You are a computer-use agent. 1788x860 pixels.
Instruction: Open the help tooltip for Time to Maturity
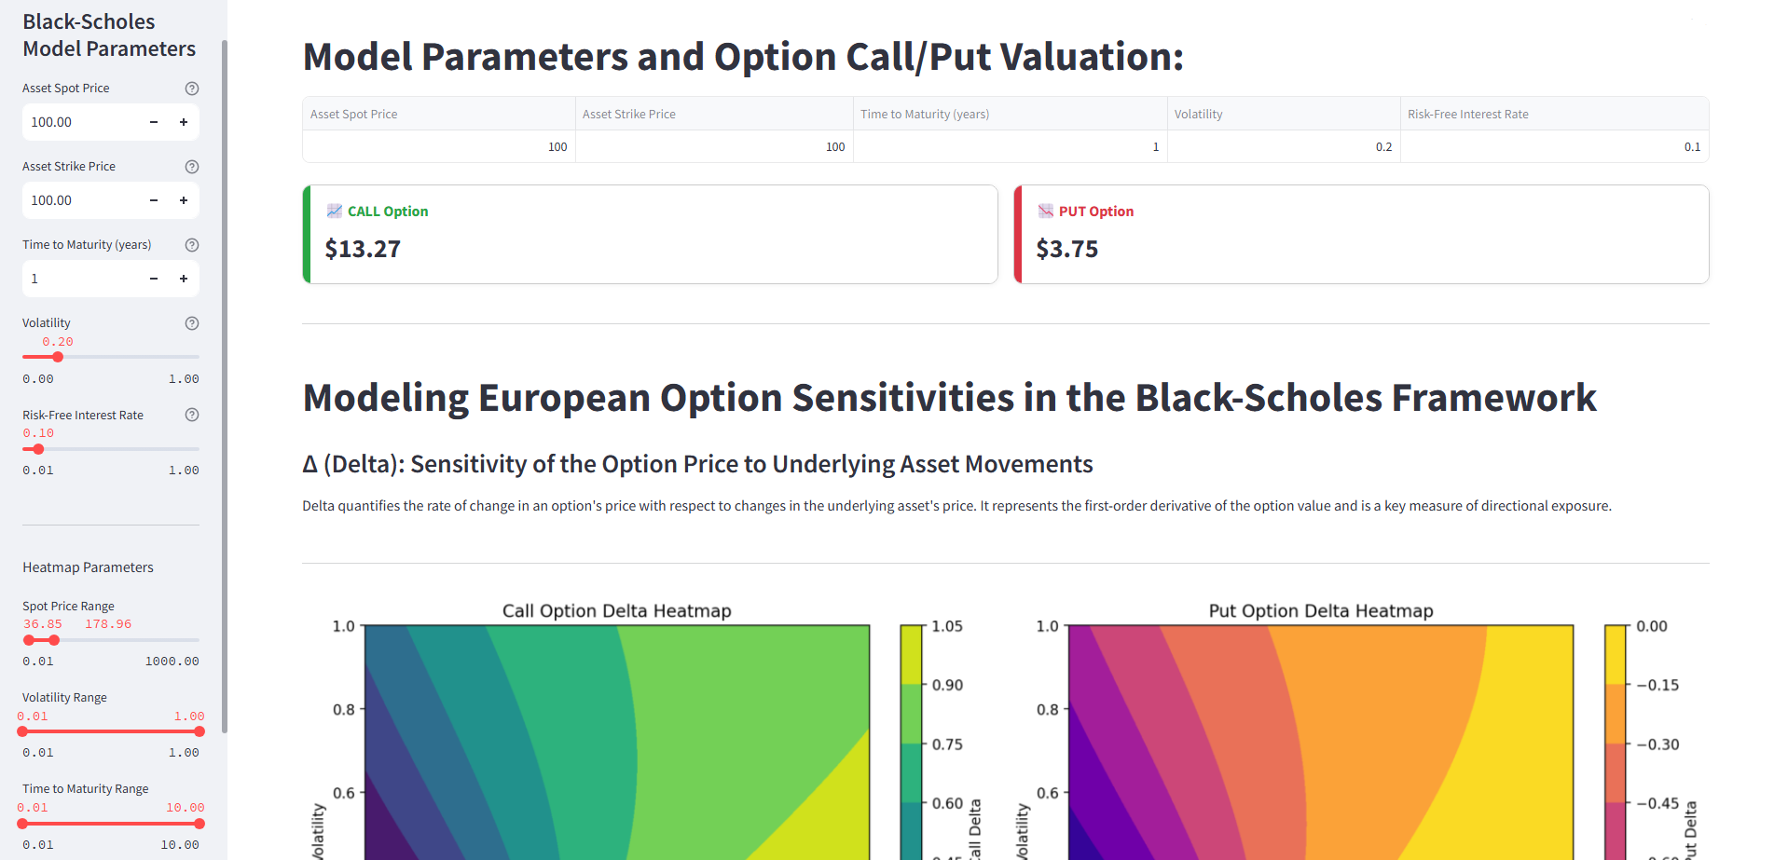coord(192,245)
